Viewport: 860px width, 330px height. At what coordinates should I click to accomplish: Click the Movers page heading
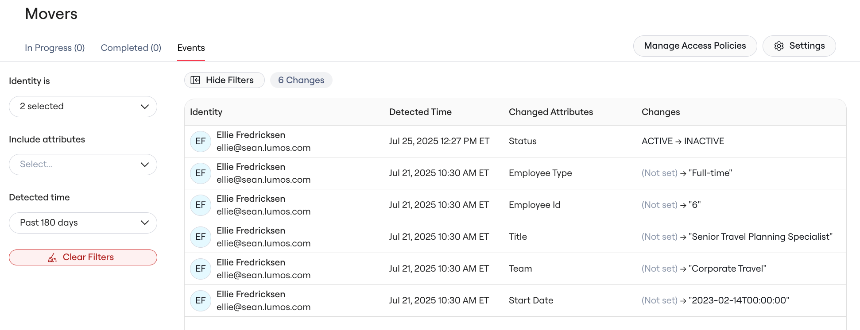(x=51, y=14)
